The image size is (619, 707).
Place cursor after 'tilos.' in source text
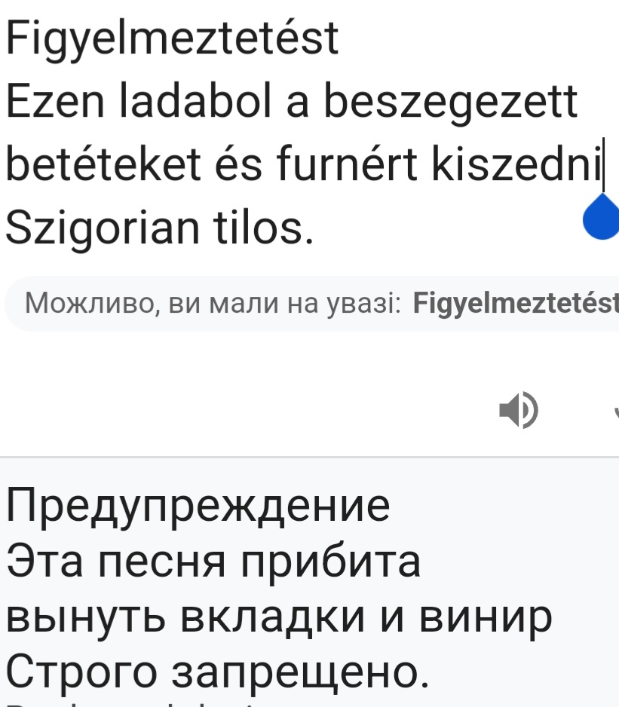[x=315, y=228]
